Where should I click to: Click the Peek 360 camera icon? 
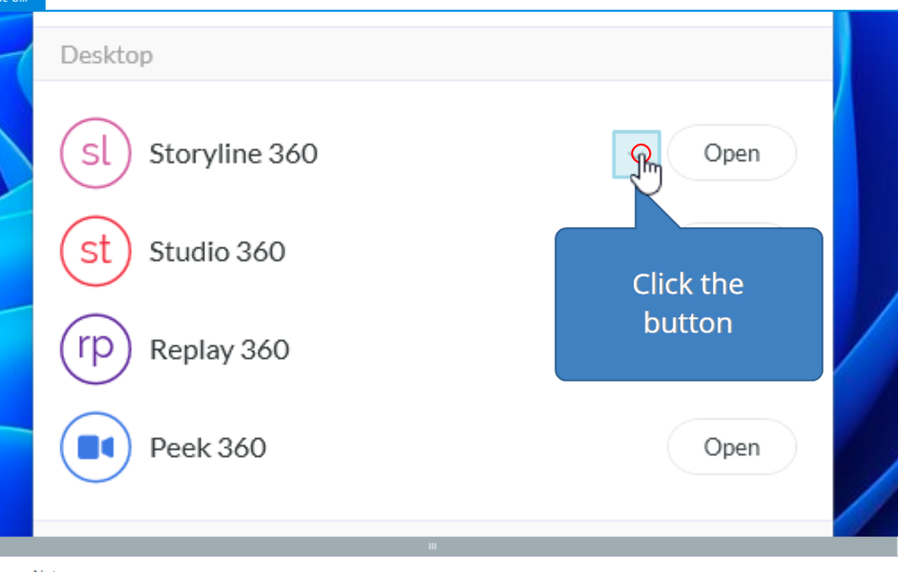[95, 447]
